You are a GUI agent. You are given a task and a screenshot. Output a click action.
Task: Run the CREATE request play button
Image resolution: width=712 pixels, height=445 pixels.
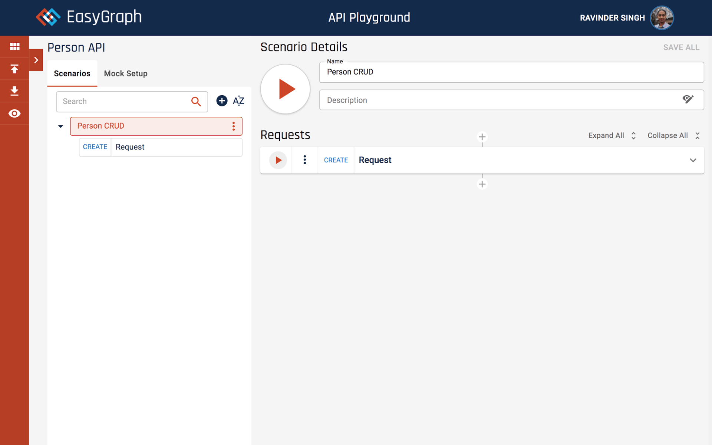click(x=278, y=160)
